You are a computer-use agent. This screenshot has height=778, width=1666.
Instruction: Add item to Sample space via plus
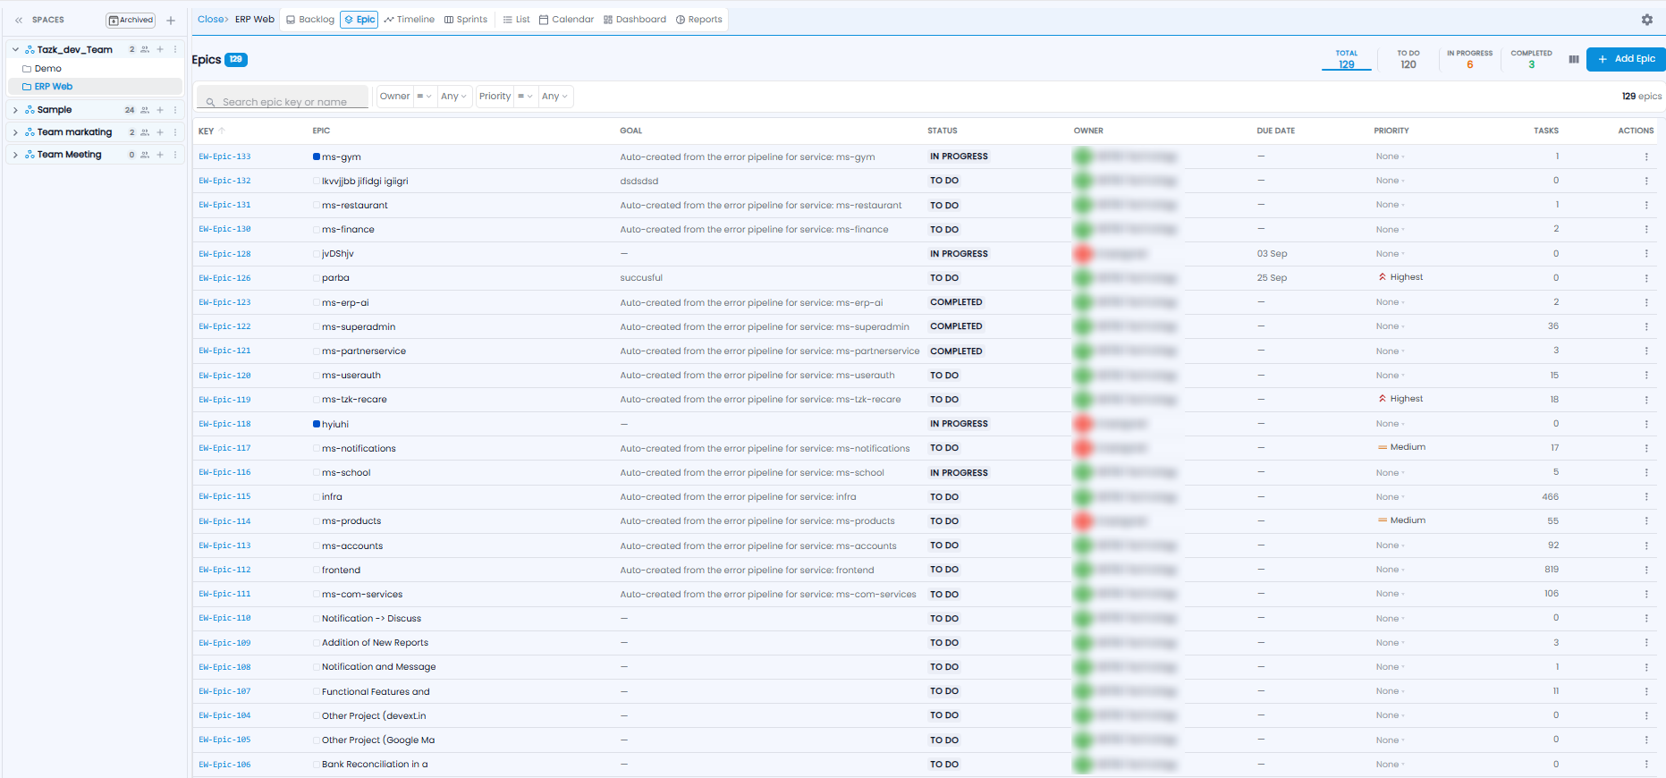[x=160, y=110]
